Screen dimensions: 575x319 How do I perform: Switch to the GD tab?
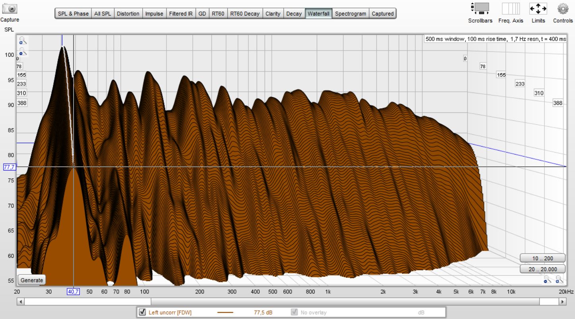click(202, 14)
